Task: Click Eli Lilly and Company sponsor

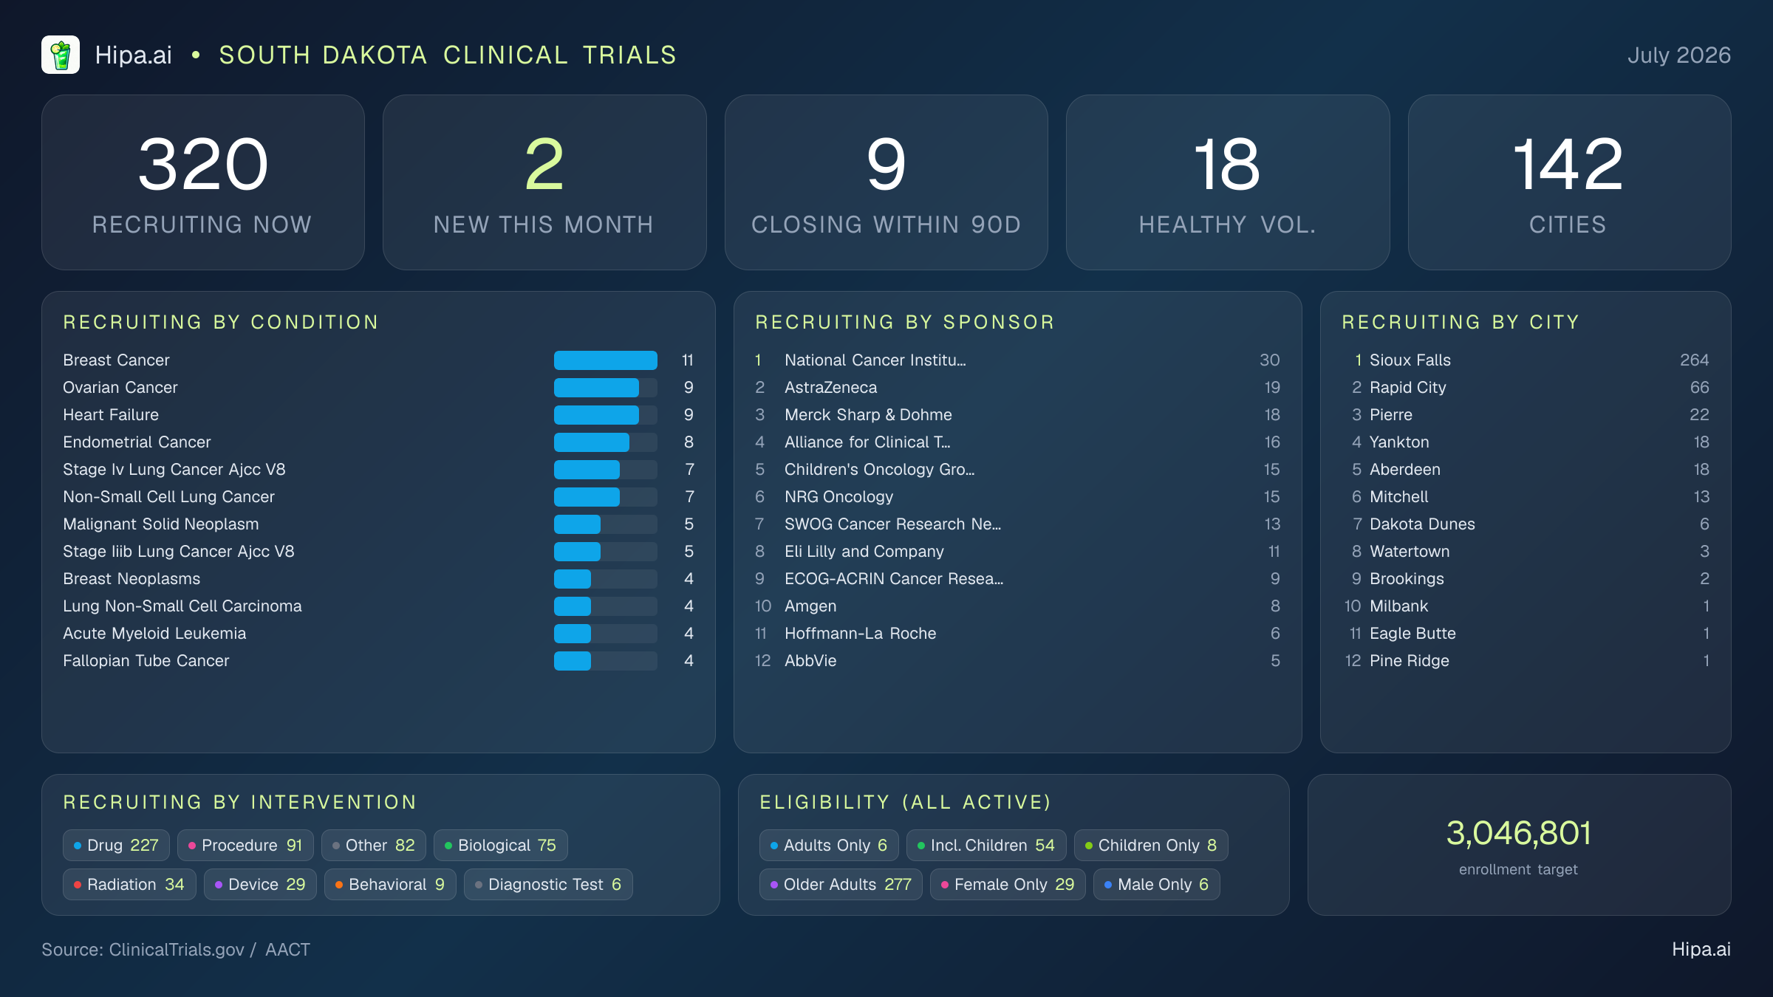Action: click(1017, 552)
